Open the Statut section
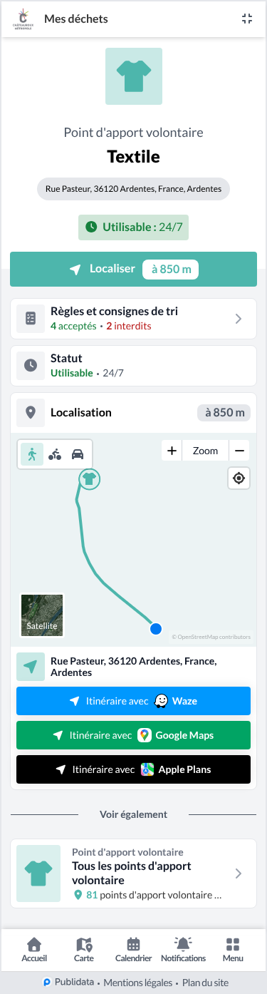 [133, 365]
